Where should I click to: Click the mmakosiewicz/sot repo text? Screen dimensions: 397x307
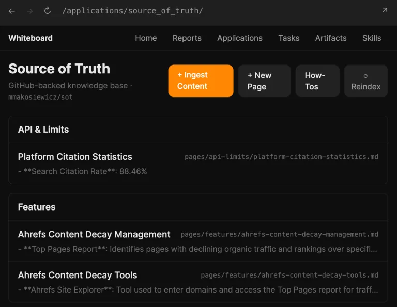(x=40, y=97)
